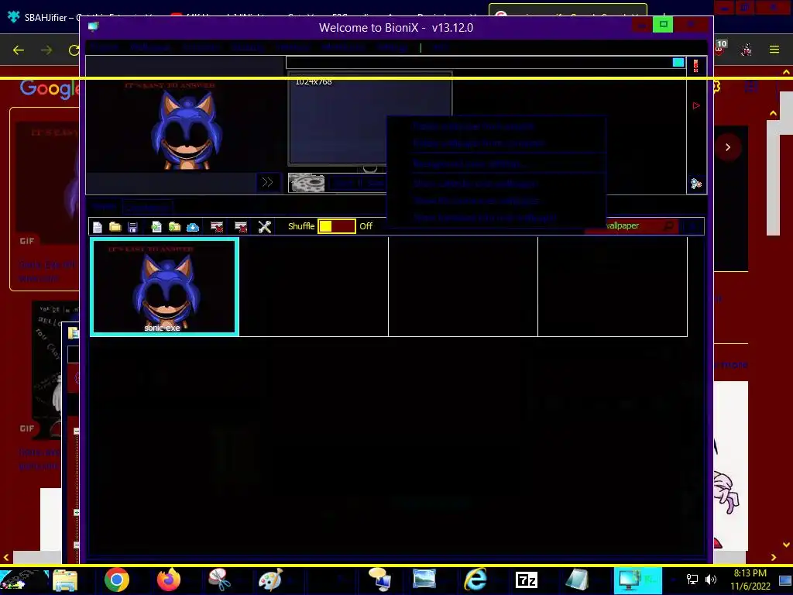Open Paint from the taskbar
This screenshot has width=793, height=595.
(x=270, y=580)
